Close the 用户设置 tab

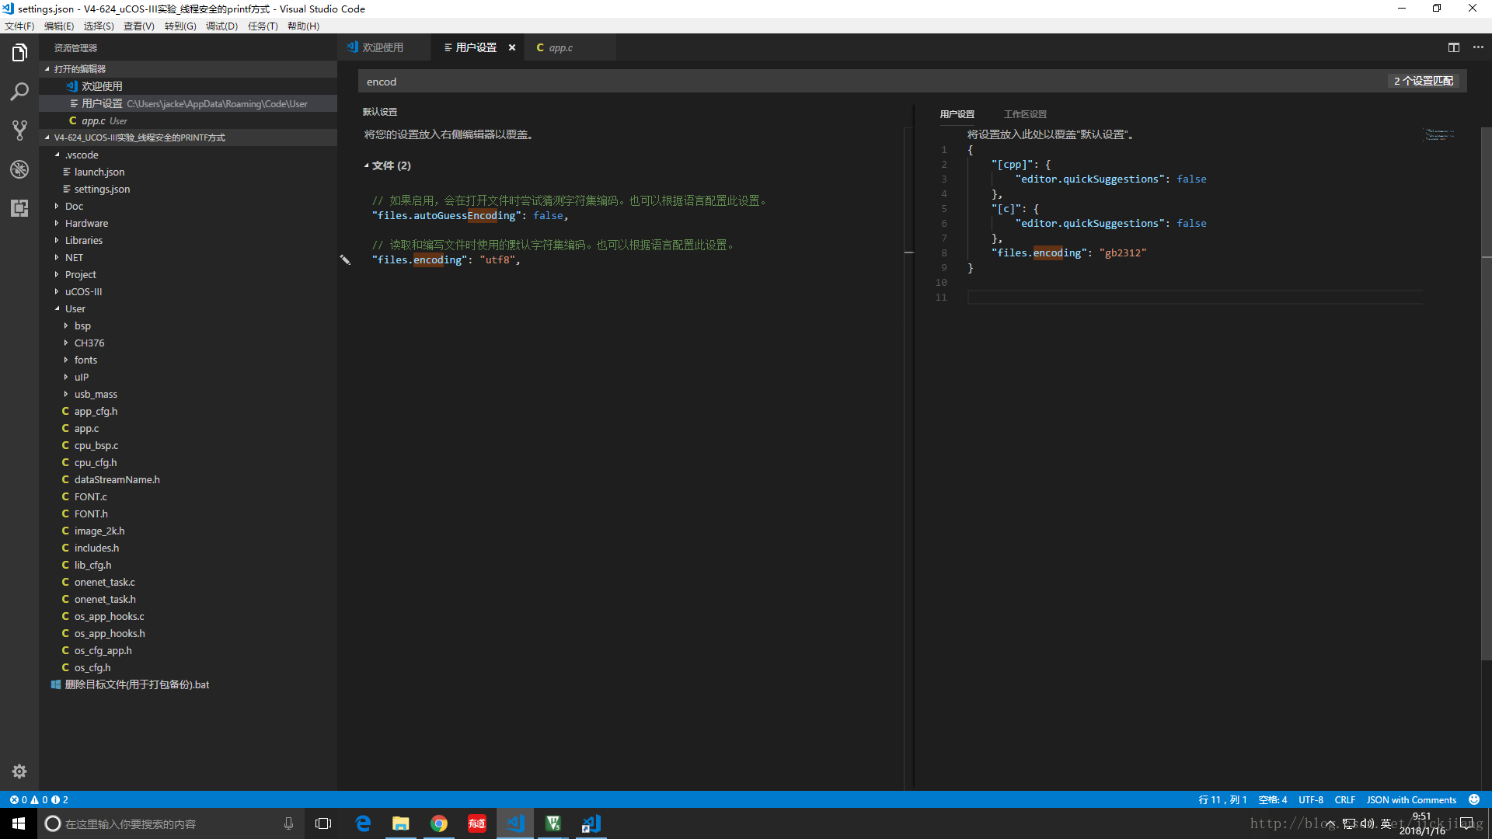pos(512,47)
